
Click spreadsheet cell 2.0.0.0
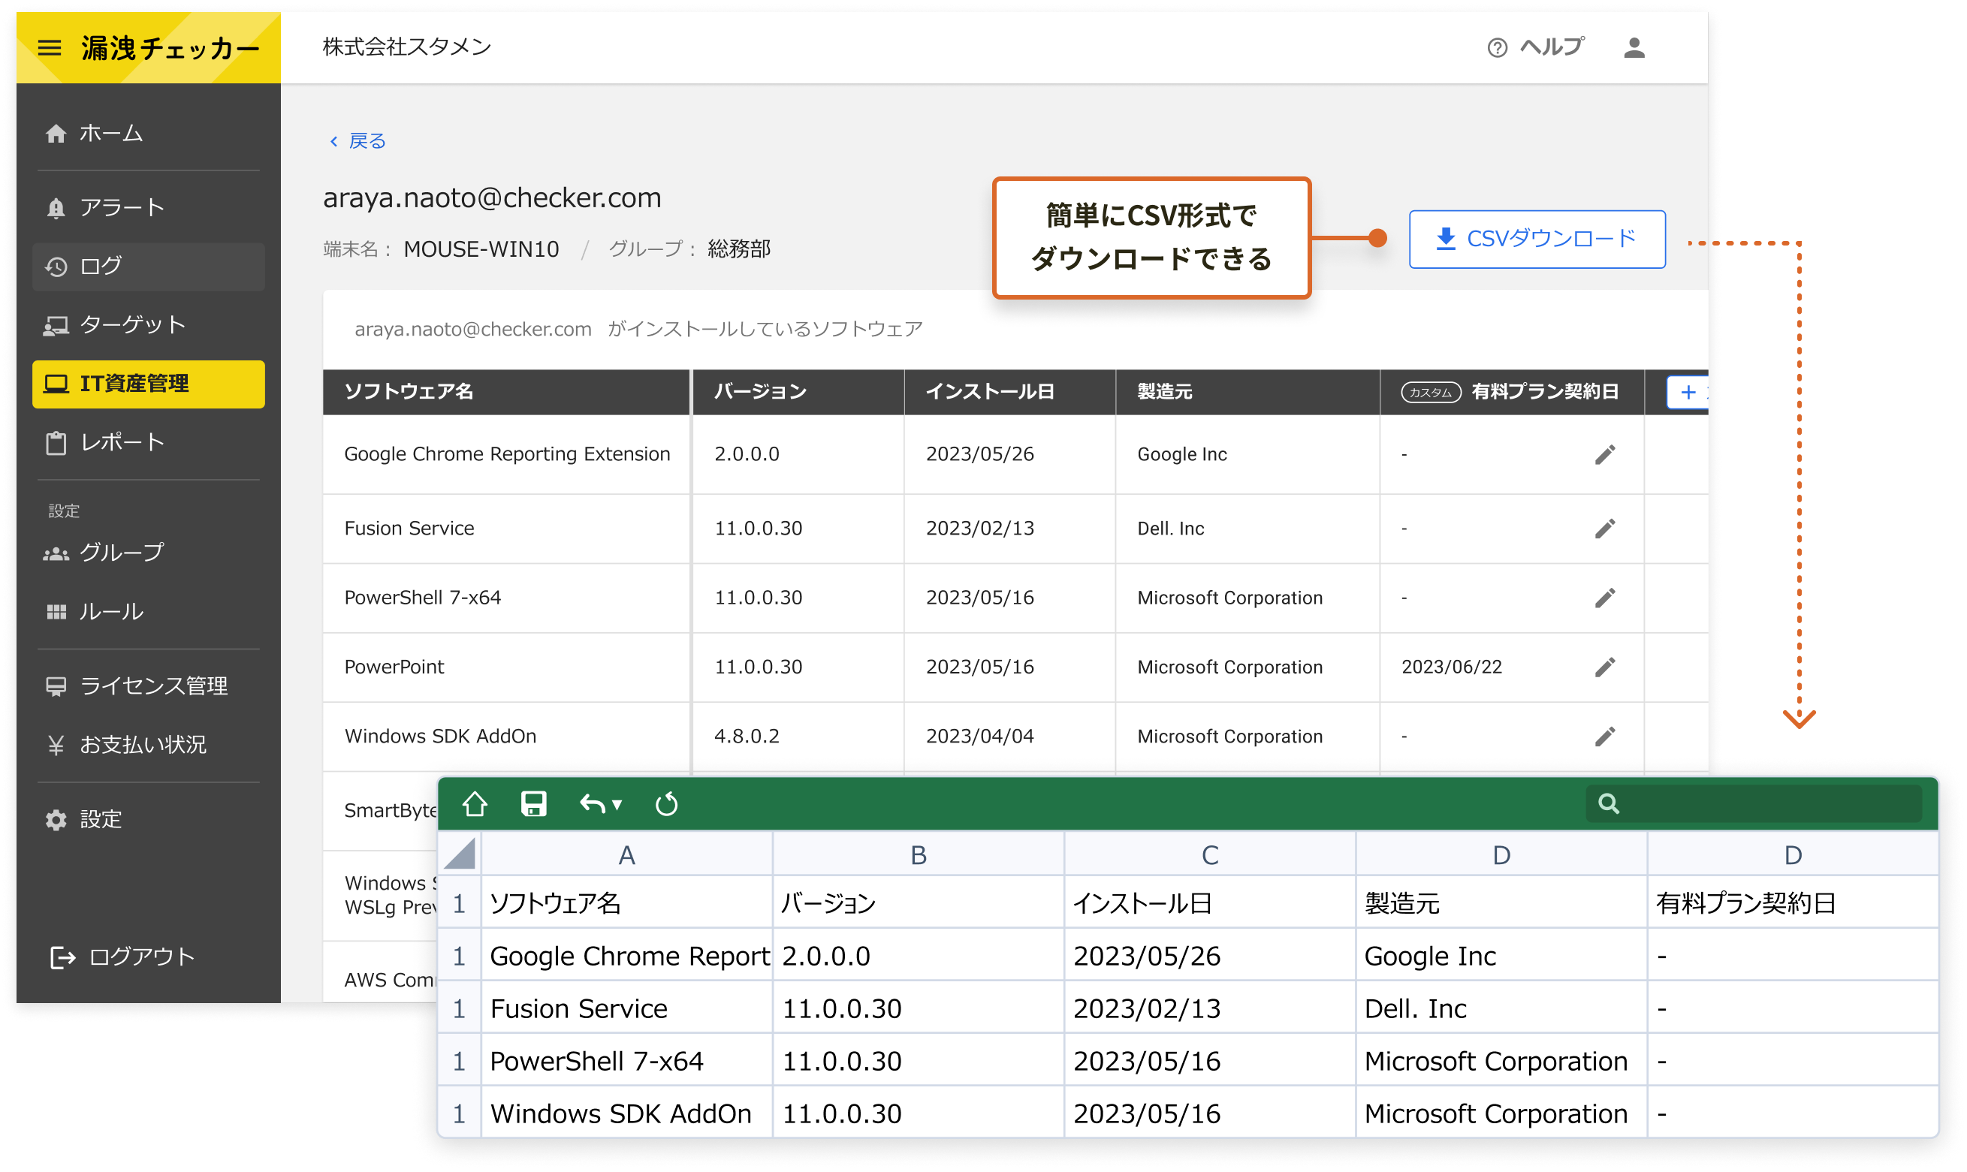coord(918,957)
